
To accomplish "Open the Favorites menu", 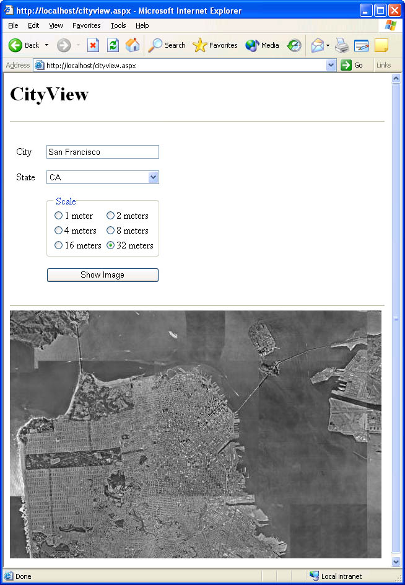I will coord(87,25).
